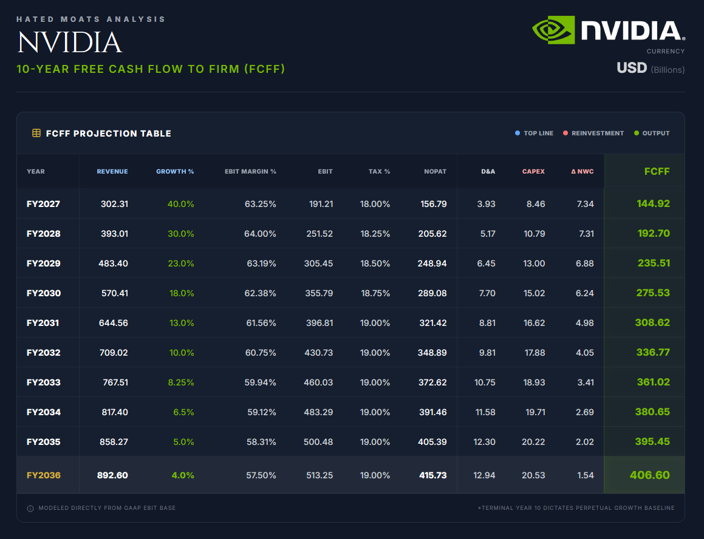The image size is (704, 539).
Task: Click the FY2031 row label
Action: (43, 323)
